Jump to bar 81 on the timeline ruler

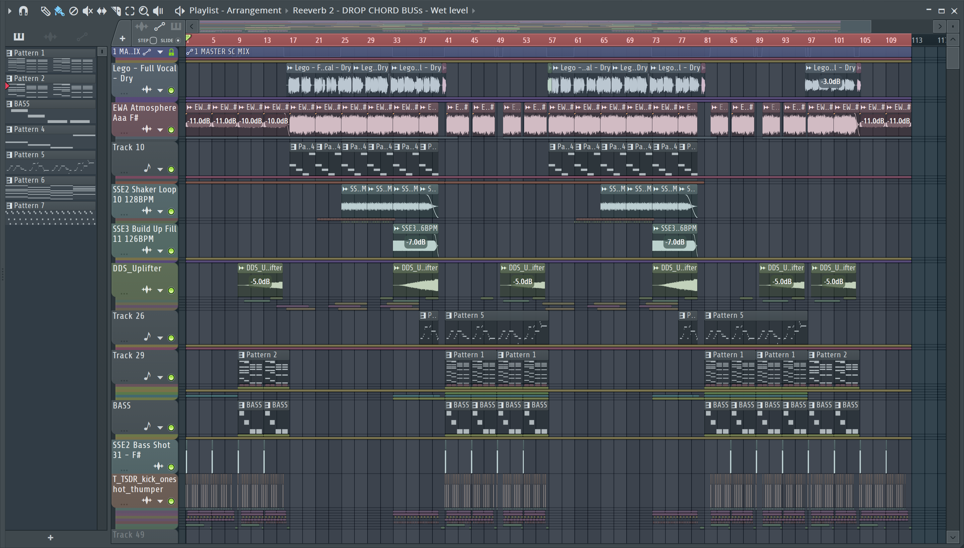pyautogui.click(x=708, y=40)
